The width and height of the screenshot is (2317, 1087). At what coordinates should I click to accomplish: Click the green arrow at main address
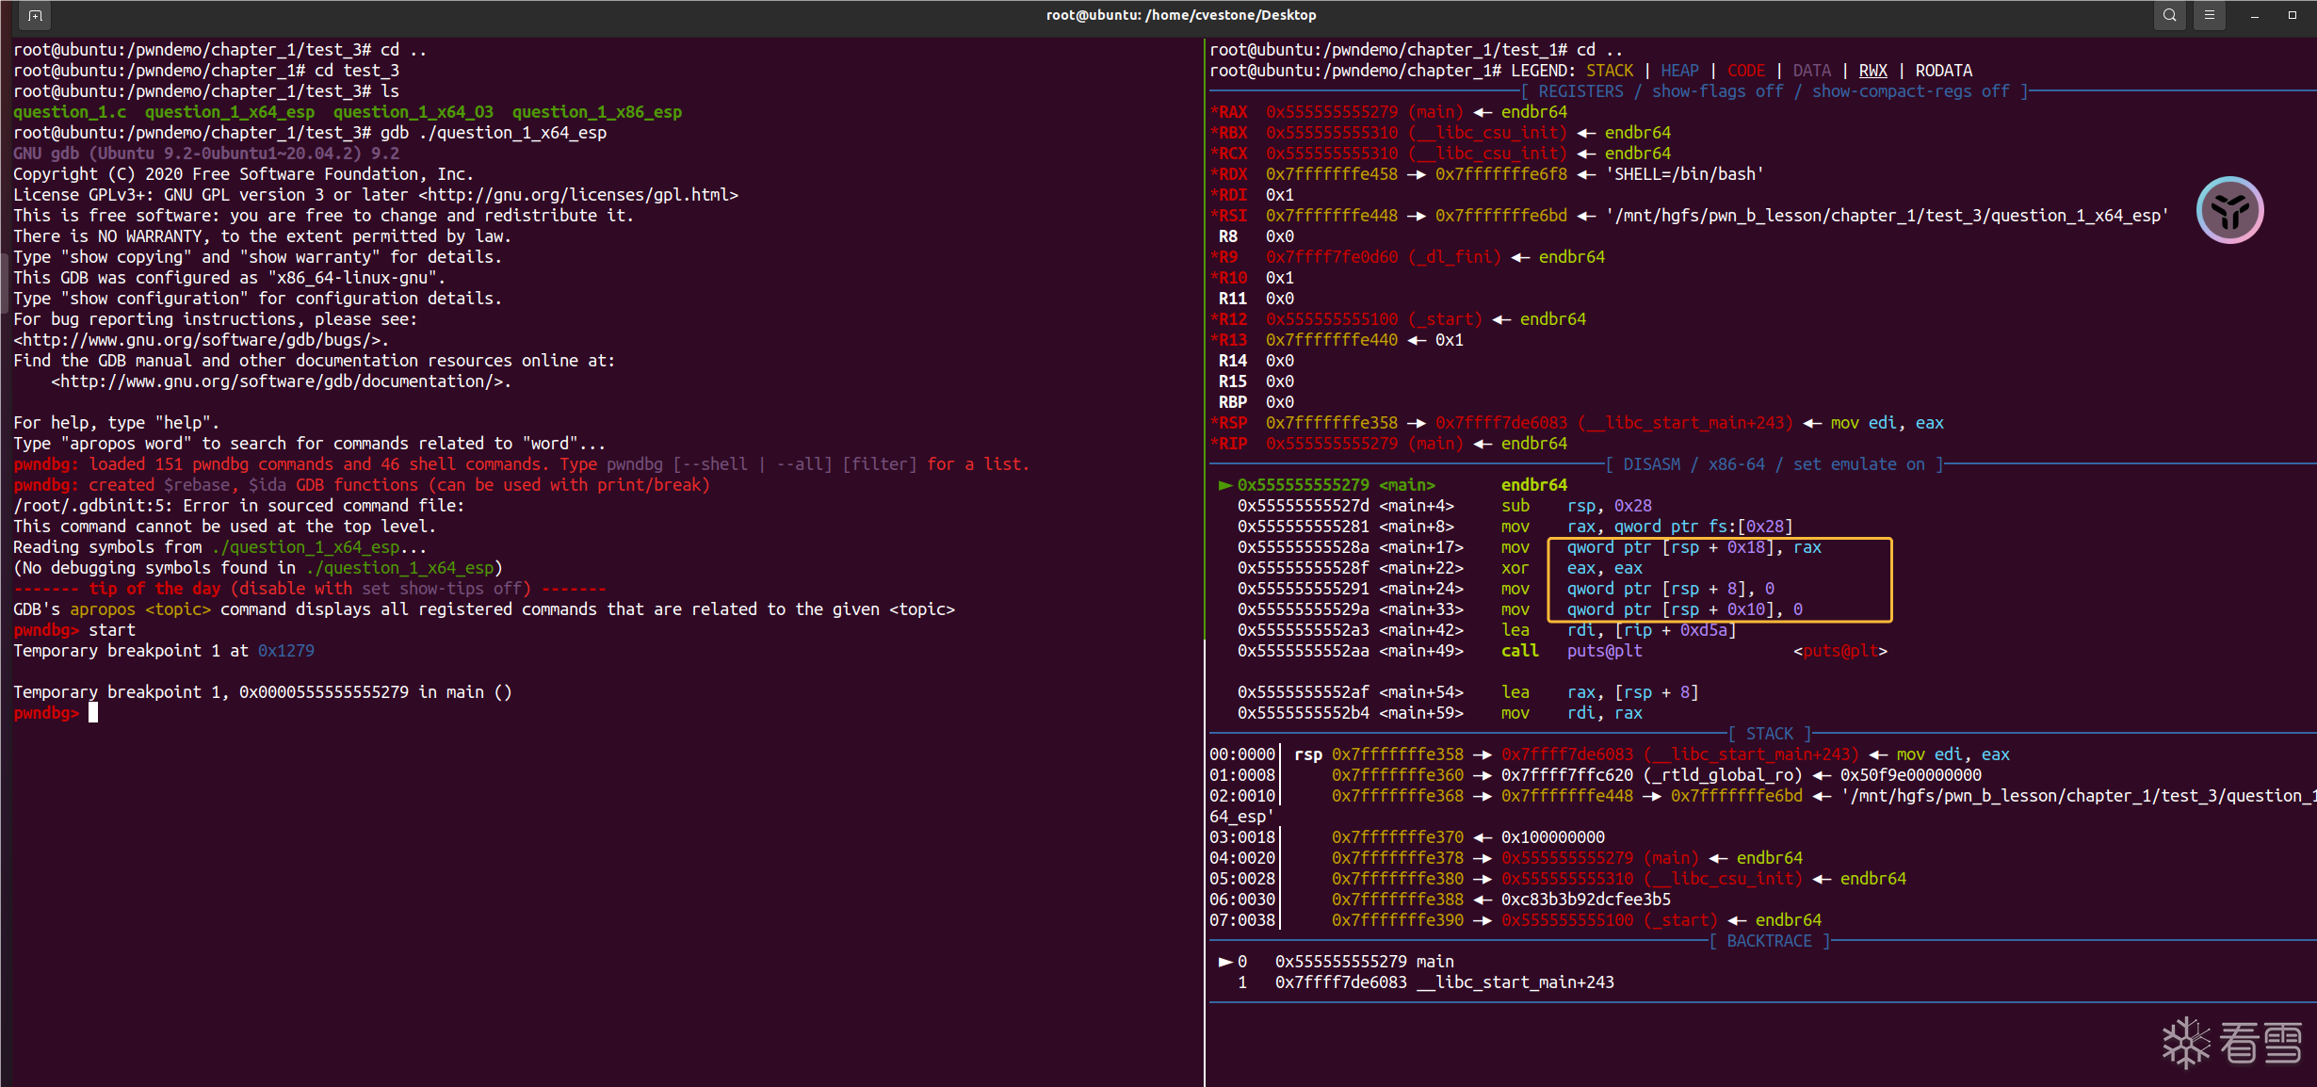[x=1224, y=485]
